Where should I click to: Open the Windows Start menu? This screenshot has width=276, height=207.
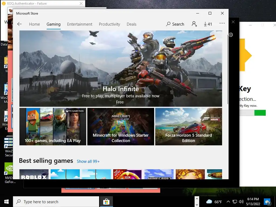[6, 202]
